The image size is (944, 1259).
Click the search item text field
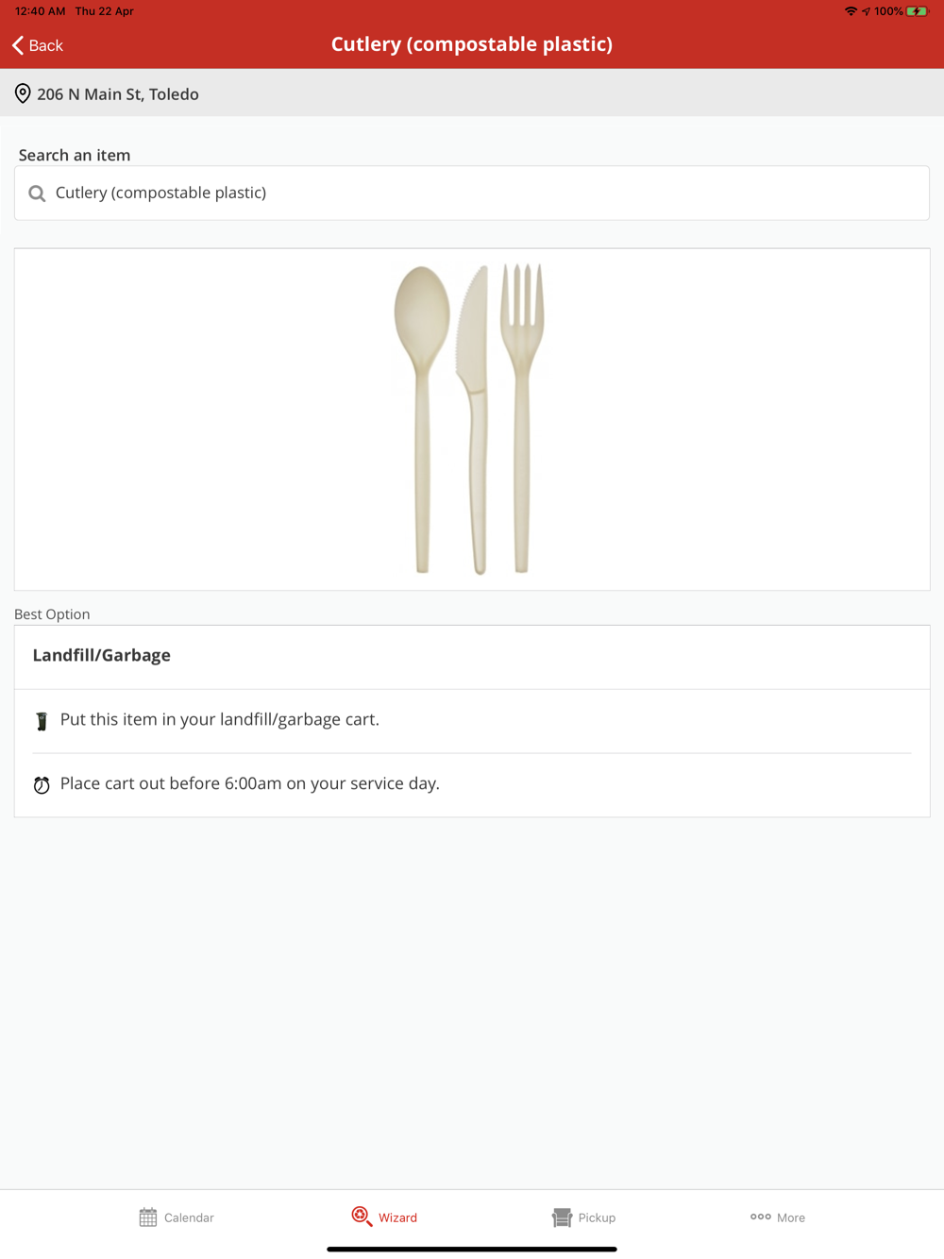coord(472,193)
